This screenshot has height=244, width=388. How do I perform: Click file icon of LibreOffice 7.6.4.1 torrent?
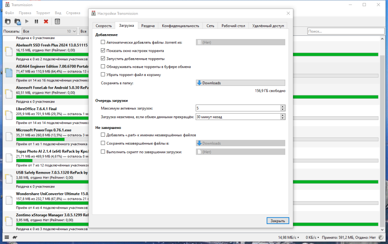pos(9,115)
